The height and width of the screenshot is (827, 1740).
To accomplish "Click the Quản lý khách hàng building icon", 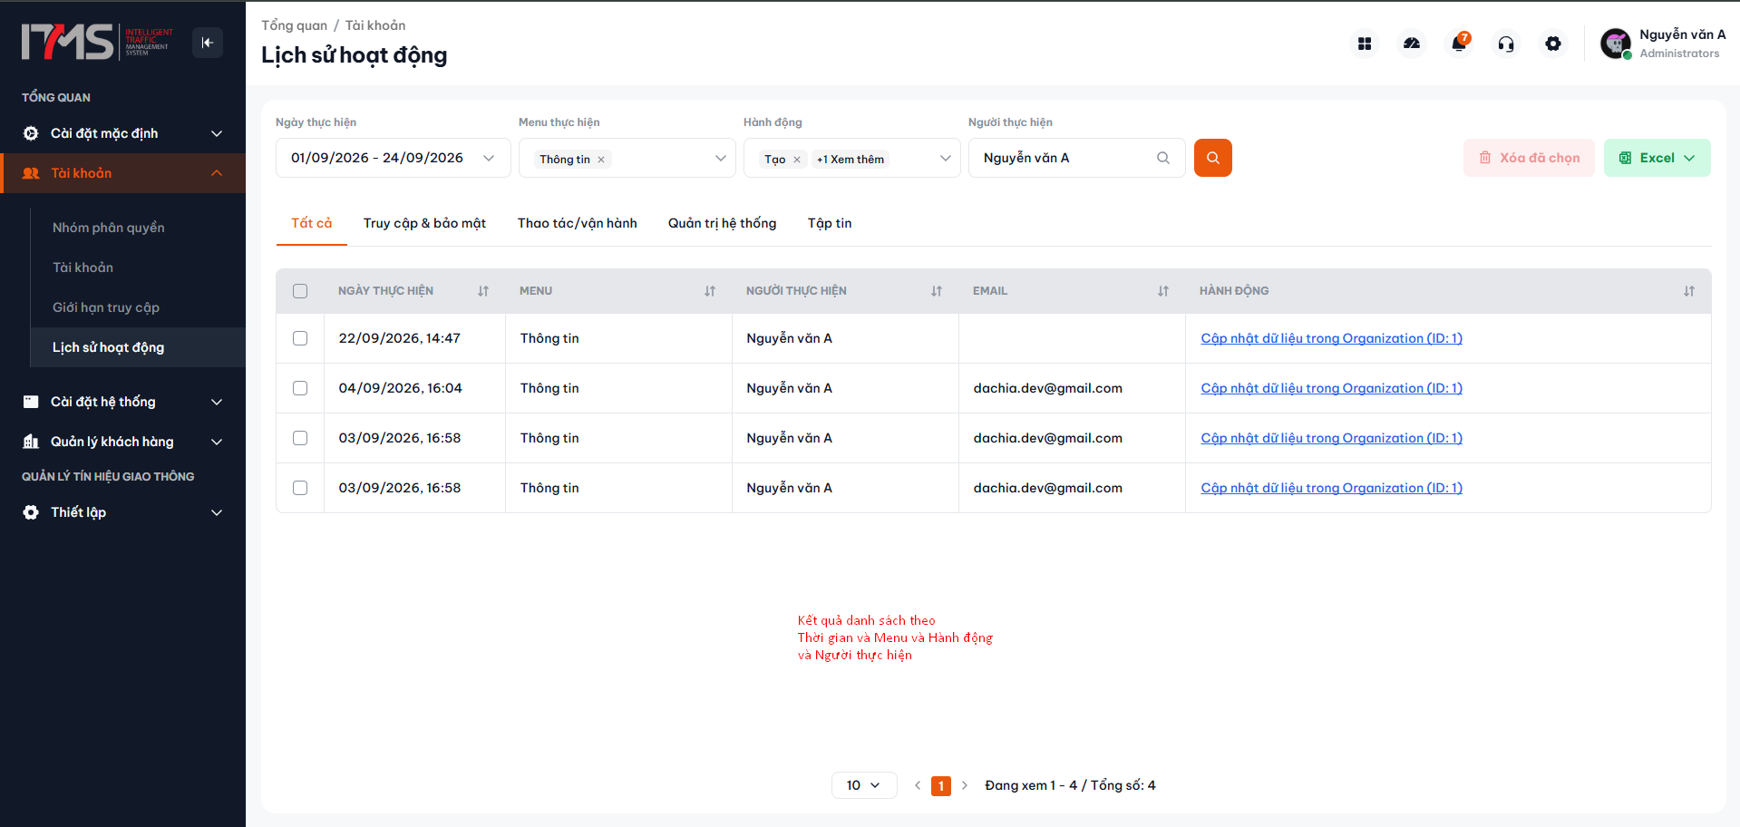I will point(31,442).
